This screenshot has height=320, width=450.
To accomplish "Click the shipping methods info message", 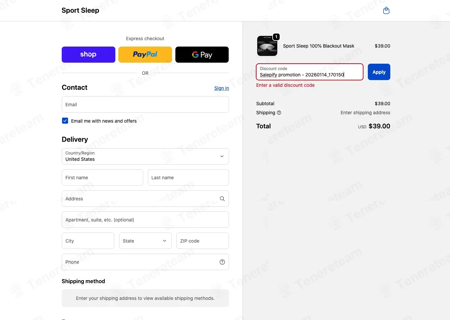I will pyautogui.click(x=145, y=298).
